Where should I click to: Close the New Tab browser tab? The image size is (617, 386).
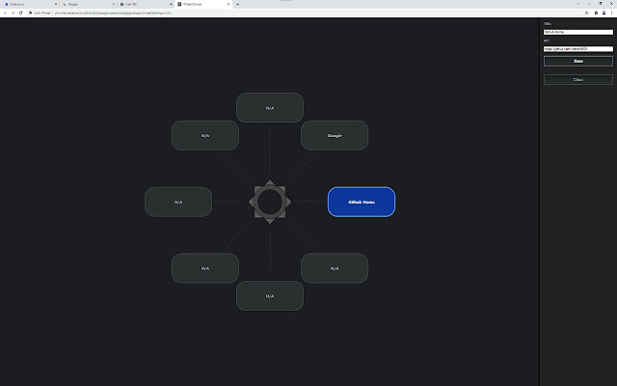[171, 4]
